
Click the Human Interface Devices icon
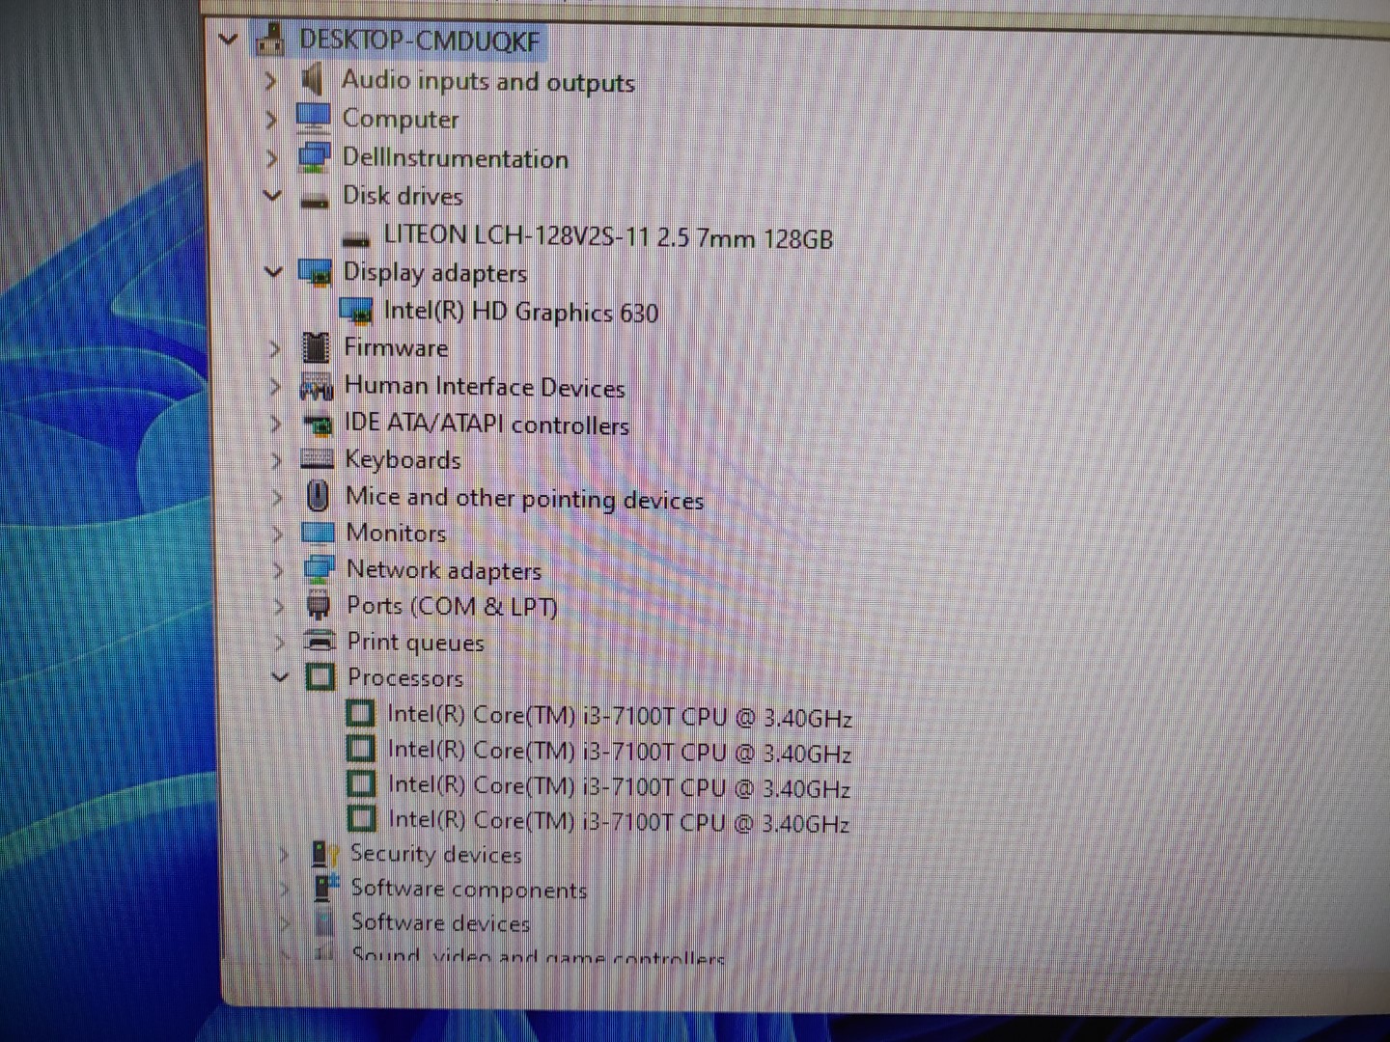(316, 386)
